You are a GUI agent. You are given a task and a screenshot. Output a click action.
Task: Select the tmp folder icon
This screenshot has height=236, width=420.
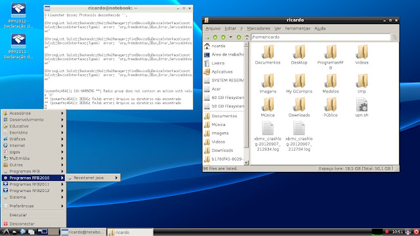click(x=362, y=83)
